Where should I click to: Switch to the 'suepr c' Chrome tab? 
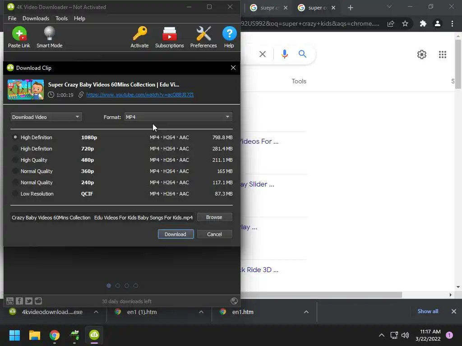[x=269, y=8]
